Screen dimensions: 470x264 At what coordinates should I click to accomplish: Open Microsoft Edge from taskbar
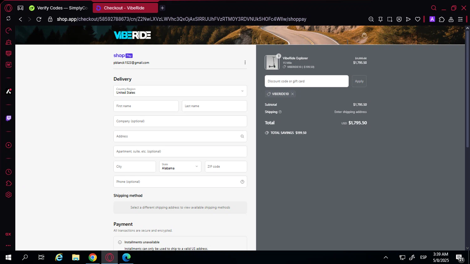coord(126,257)
